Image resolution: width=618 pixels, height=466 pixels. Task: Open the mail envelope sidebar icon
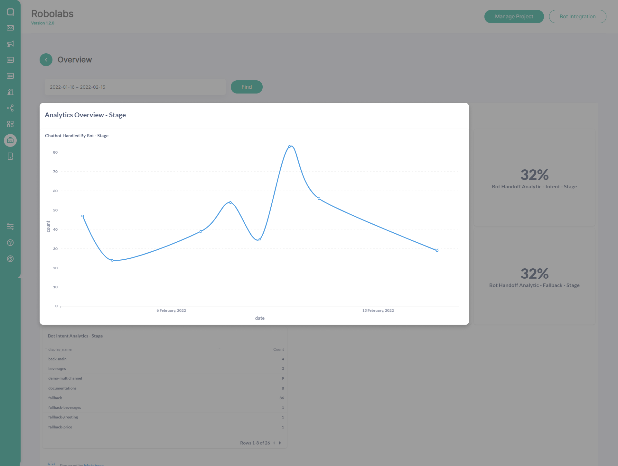pos(10,28)
